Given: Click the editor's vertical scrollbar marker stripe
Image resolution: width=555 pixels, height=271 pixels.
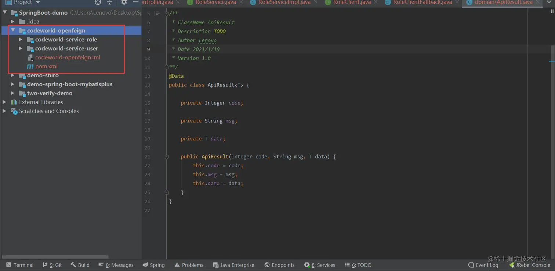Looking at the screenshot, I should tap(552, 61).
